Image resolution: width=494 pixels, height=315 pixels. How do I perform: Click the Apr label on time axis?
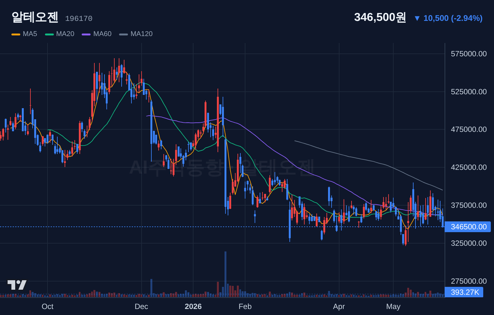(x=339, y=306)
